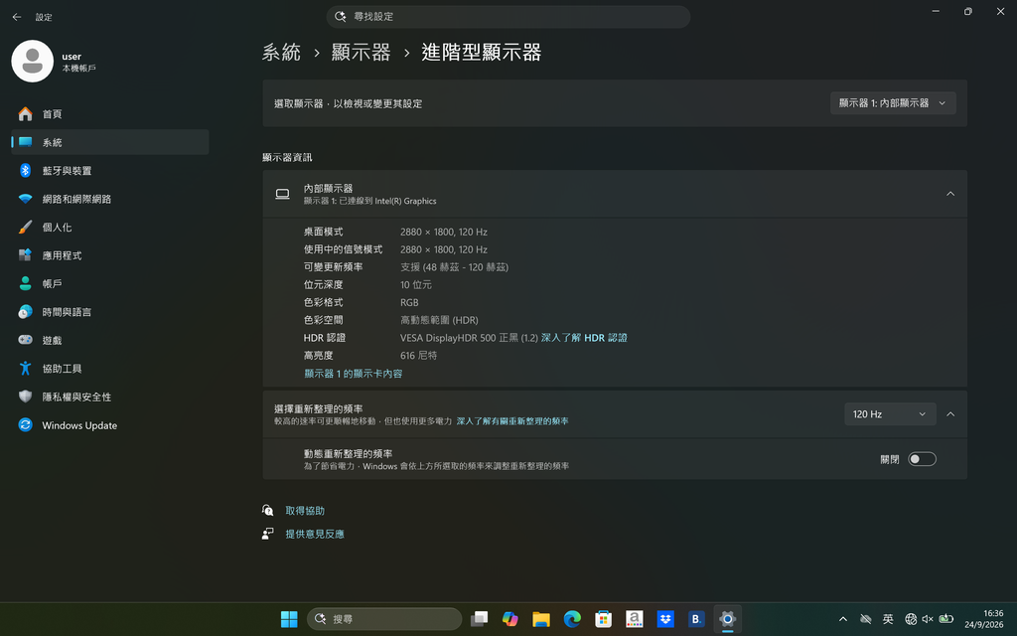Viewport: 1017px width, 636px height.
Task: Click the 尋找設定 search field
Action: (x=508, y=17)
